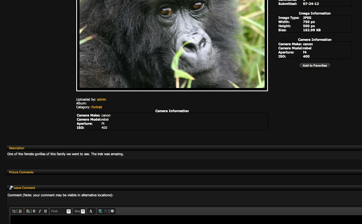Click the gorilla description sentence
The height and width of the screenshot is (224, 362).
click(x=66, y=154)
